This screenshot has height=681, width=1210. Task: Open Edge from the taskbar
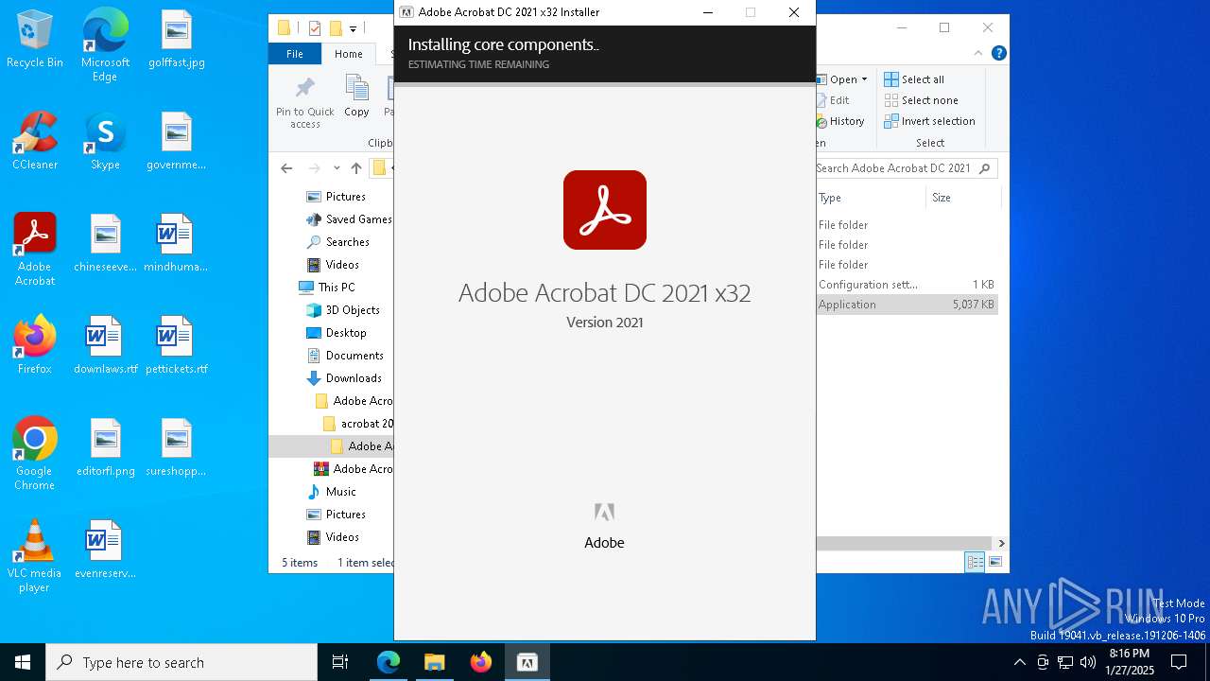(389, 662)
